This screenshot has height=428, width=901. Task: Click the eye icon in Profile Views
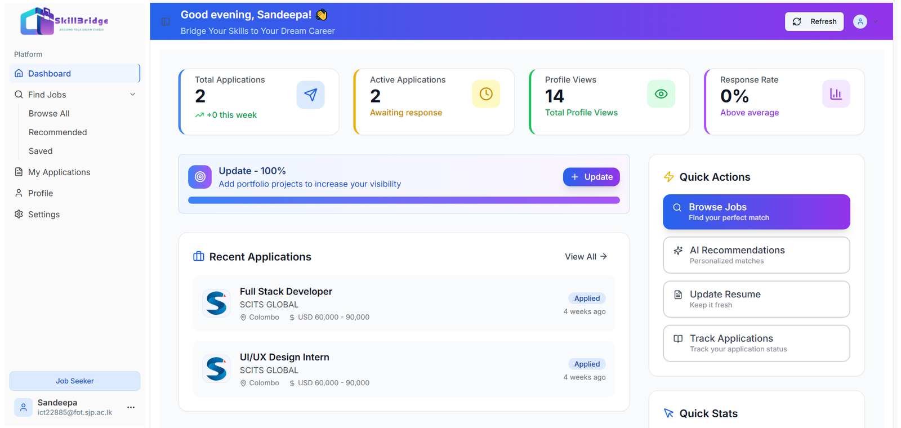pyautogui.click(x=661, y=94)
